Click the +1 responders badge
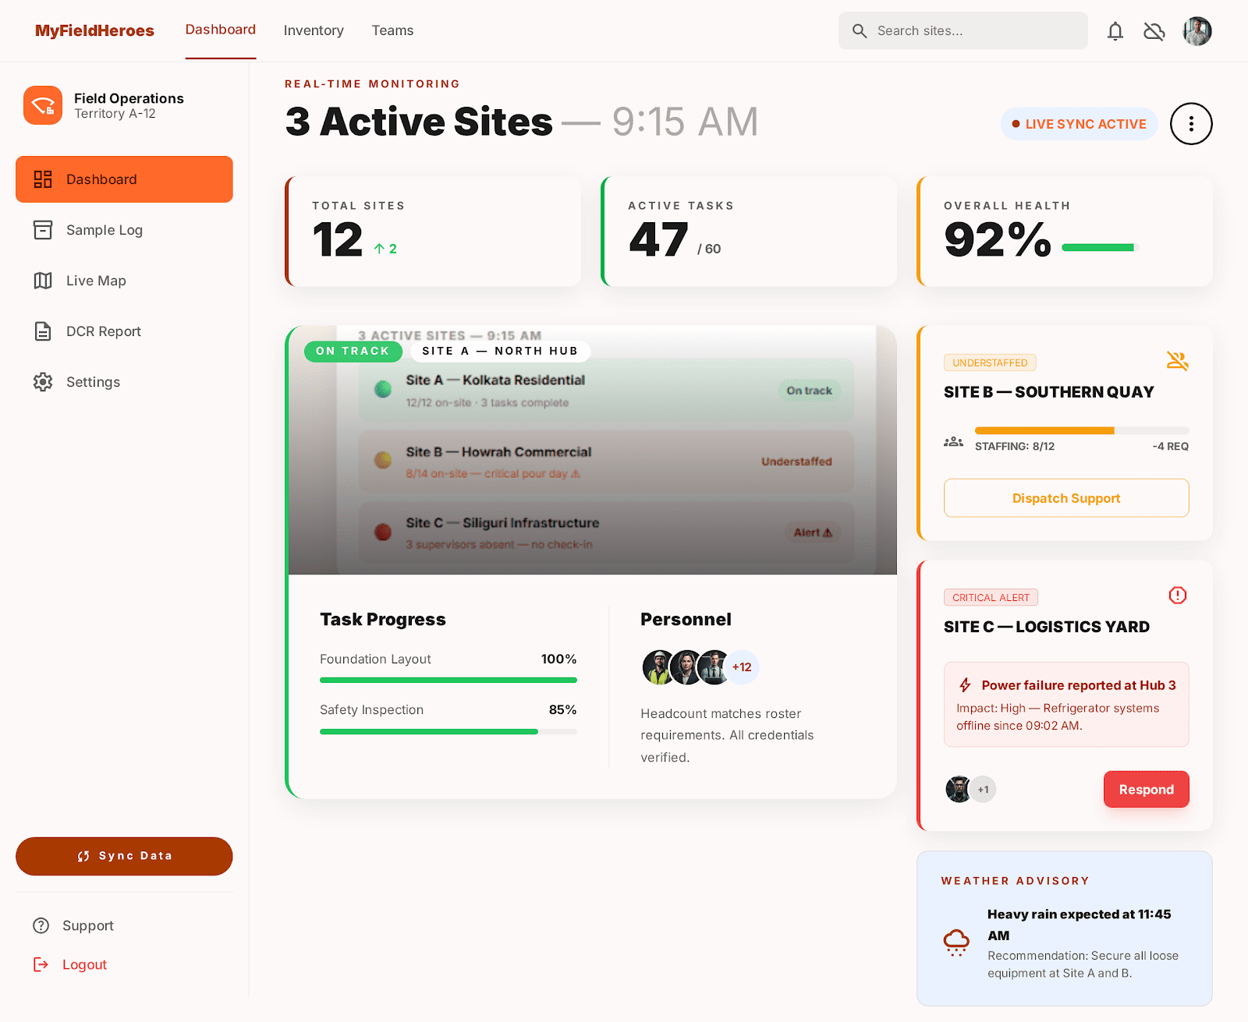 [x=983, y=790]
